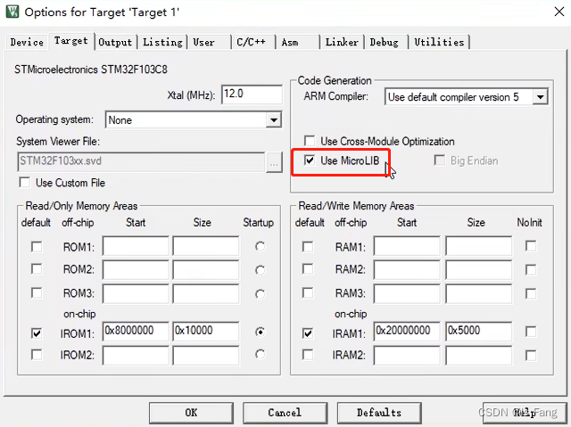Click the Defaults button
Screen dimensions: 571x427
(x=379, y=413)
